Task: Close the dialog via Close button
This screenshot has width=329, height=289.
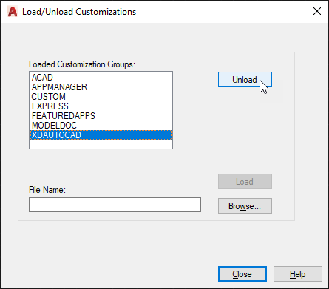Action: [x=242, y=273]
